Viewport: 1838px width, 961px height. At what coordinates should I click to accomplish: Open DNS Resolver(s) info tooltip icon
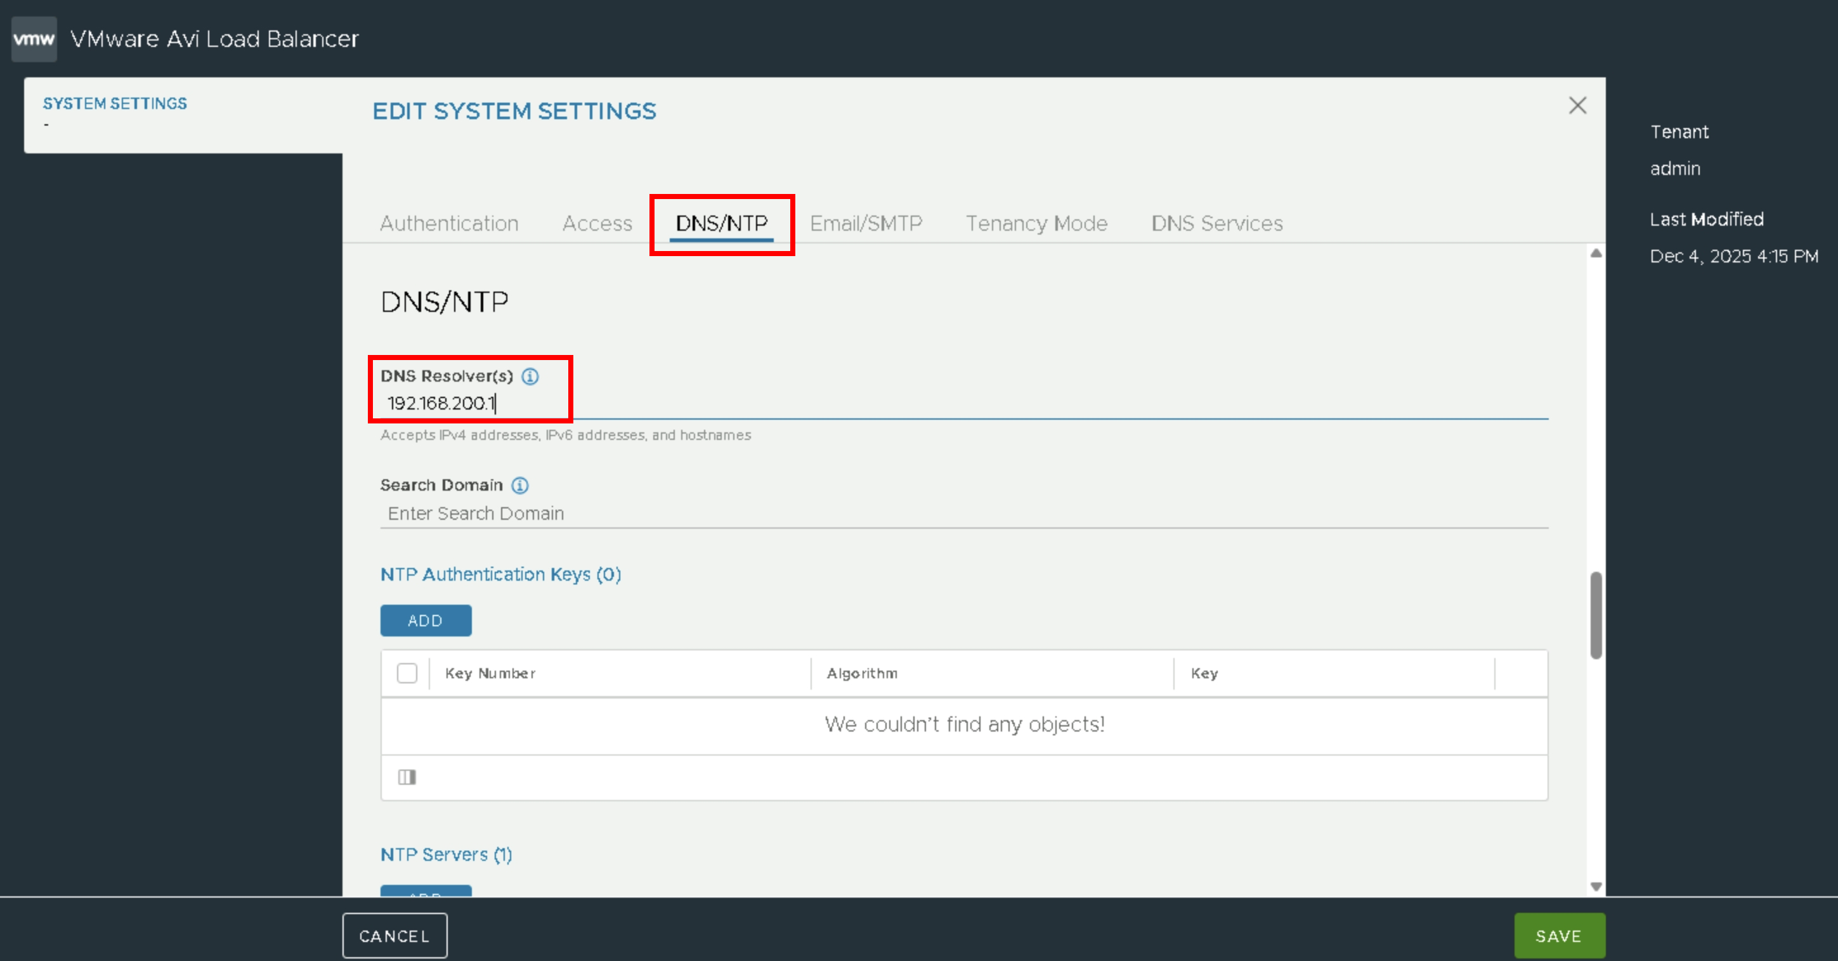tap(530, 377)
